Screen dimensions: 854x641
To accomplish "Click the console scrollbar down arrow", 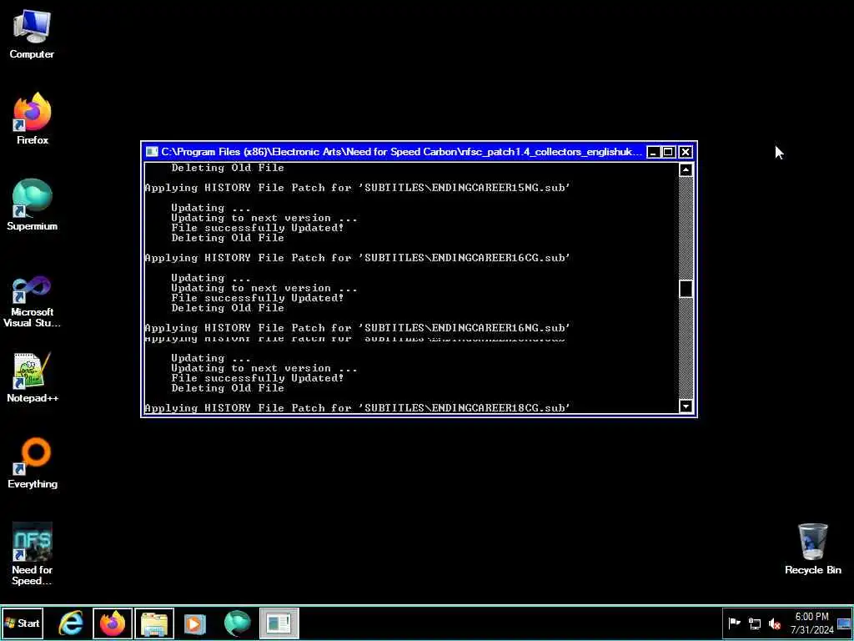I will coord(686,406).
